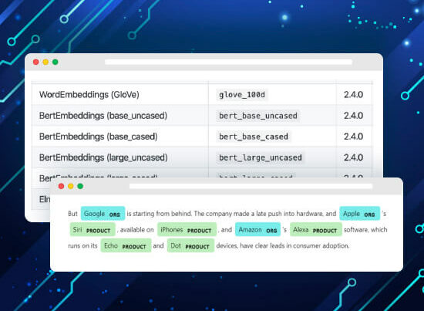Click the address bar of the embeddings table window

coord(228,62)
